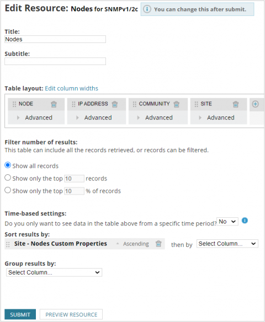Open the Group results by dropdown
The height and width of the screenshot is (322, 265).
[x=54, y=272]
